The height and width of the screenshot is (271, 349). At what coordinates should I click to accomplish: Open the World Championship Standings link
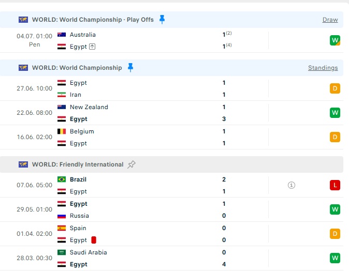pos(323,68)
